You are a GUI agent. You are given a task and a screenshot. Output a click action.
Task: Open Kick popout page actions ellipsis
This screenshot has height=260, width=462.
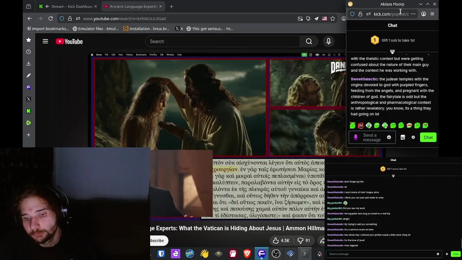(x=413, y=14)
